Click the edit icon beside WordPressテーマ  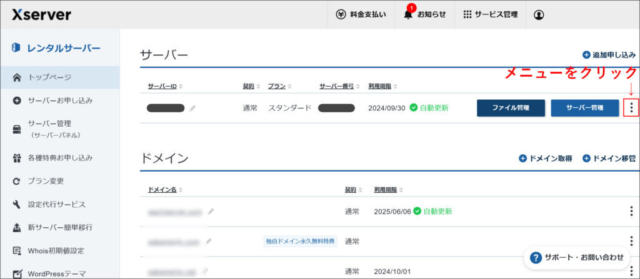point(17,274)
